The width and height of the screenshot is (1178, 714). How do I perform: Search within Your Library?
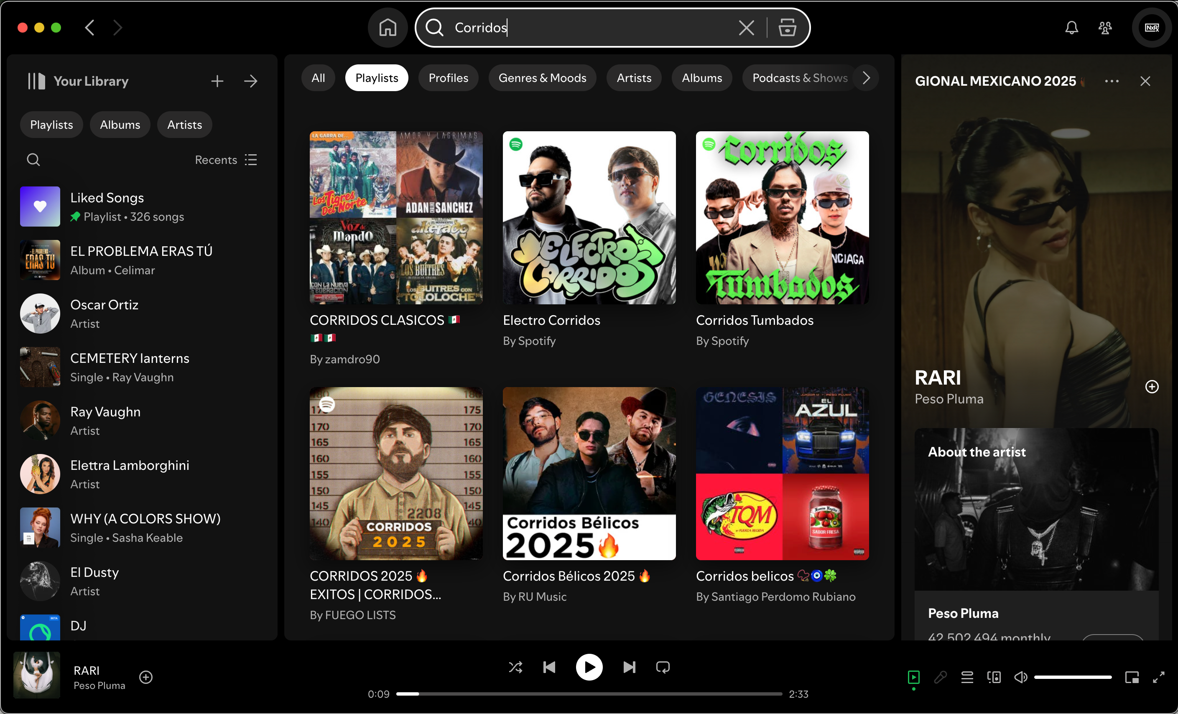pos(33,160)
